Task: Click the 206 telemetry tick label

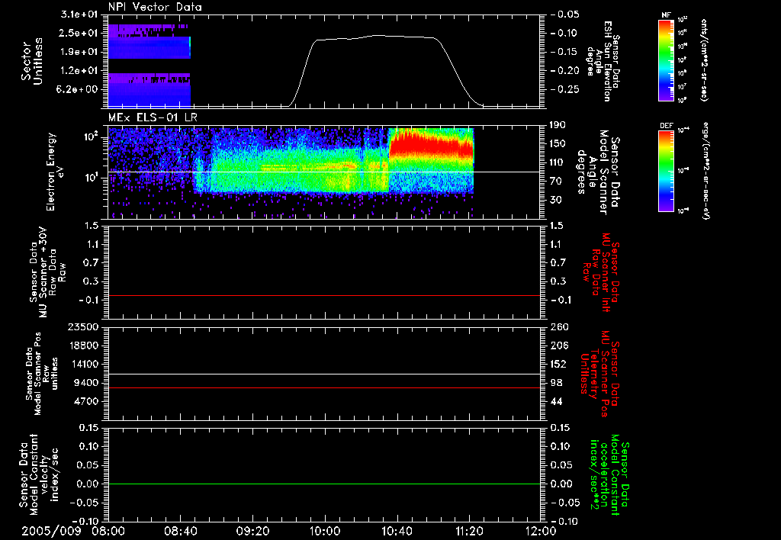Action: [x=560, y=346]
